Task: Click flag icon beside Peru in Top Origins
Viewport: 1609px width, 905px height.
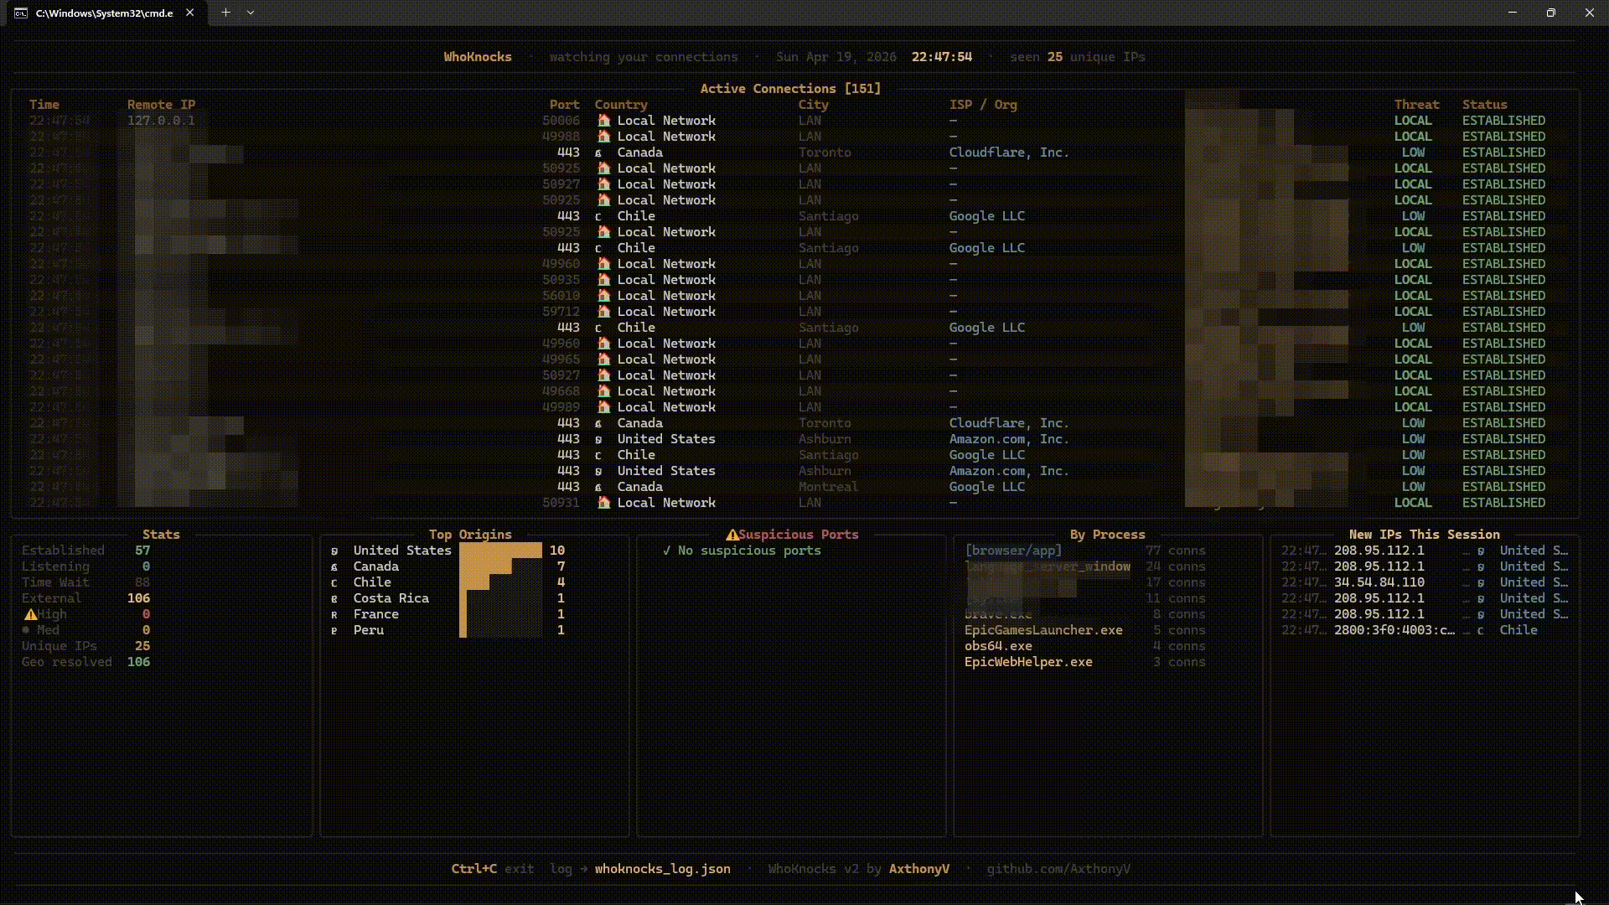Action: (334, 631)
